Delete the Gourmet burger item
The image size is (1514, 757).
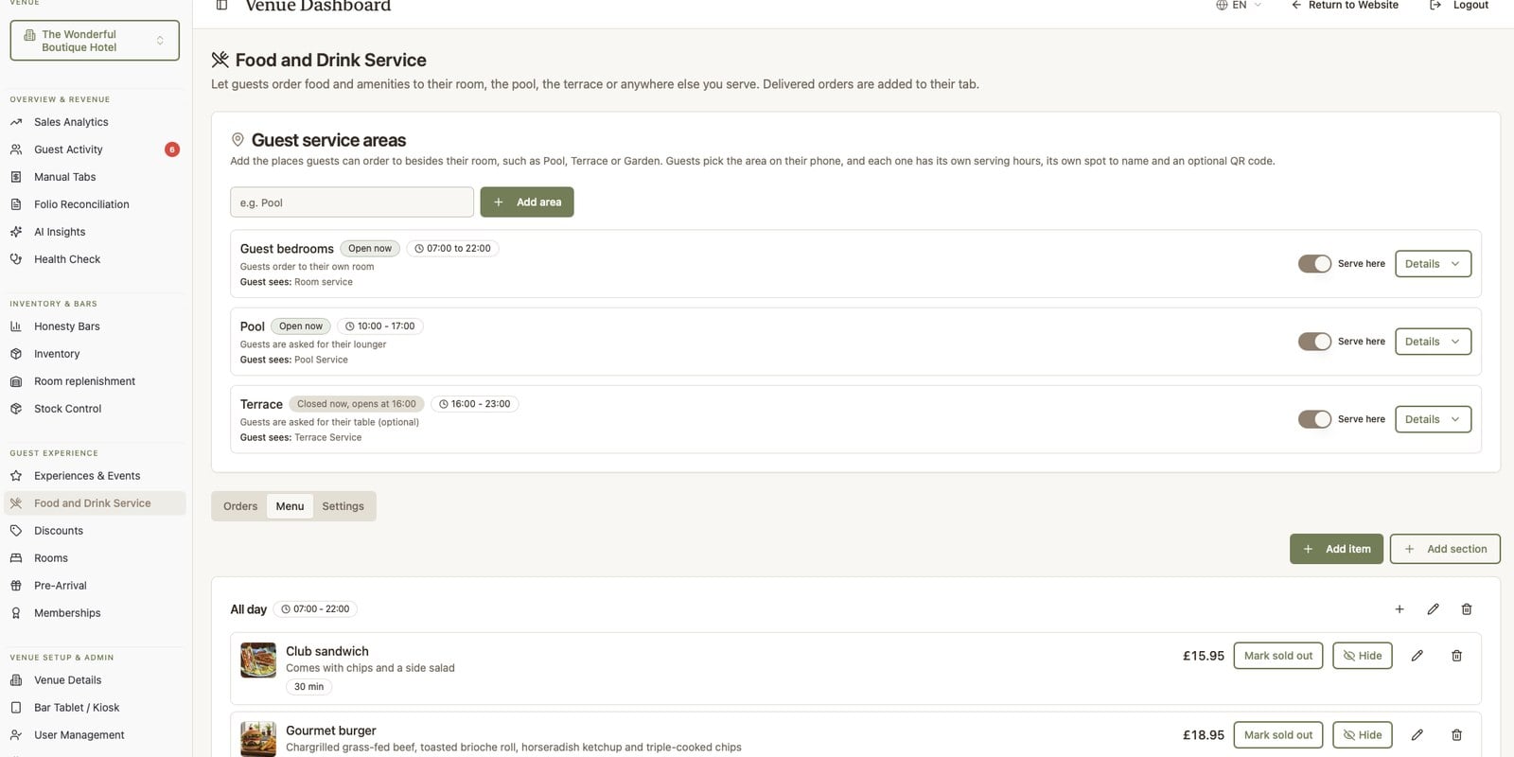click(x=1457, y=735)
